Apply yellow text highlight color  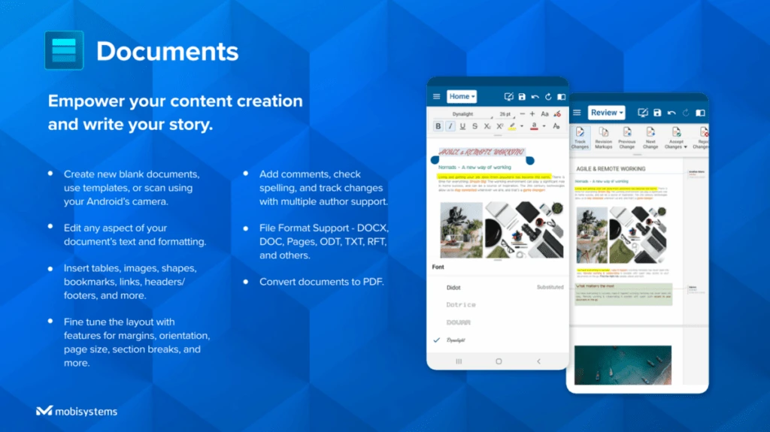(512, 126)
